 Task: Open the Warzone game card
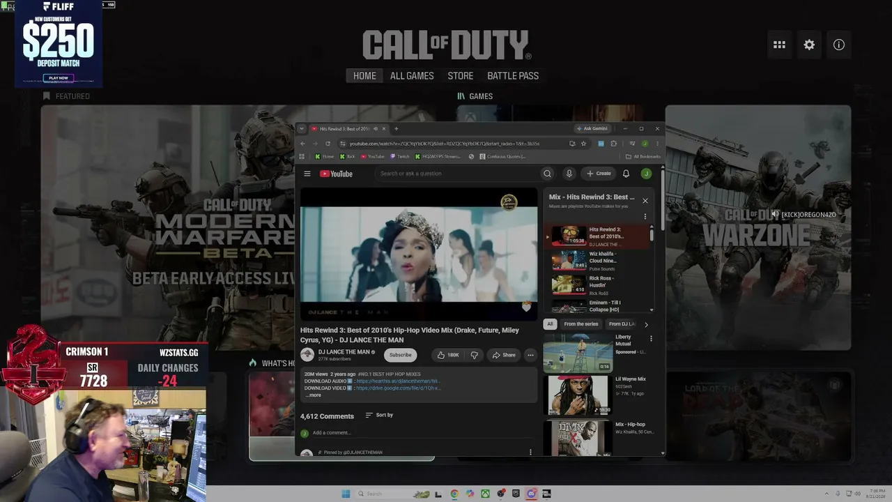tap(758, 228)
